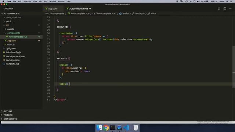Open source control changes icon in editor toolbar
Viewport: 235px width, 132px height.
click(x=219, y=9)
